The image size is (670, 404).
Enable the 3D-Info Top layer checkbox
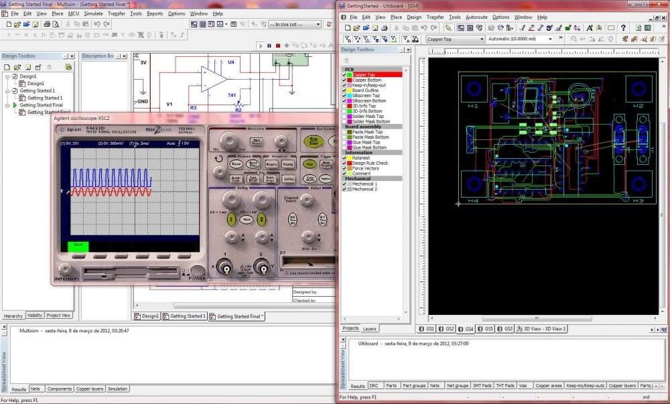[x=343, y=106]
